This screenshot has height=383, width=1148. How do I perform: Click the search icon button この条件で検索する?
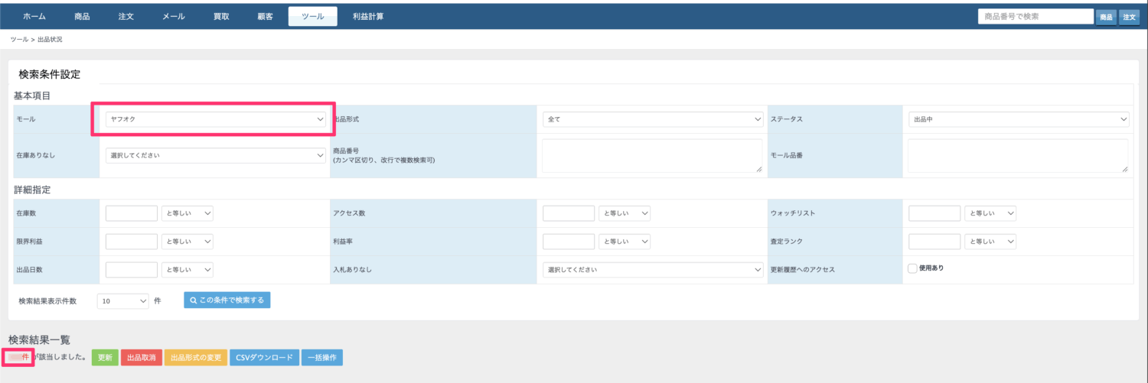coord(227,300)
